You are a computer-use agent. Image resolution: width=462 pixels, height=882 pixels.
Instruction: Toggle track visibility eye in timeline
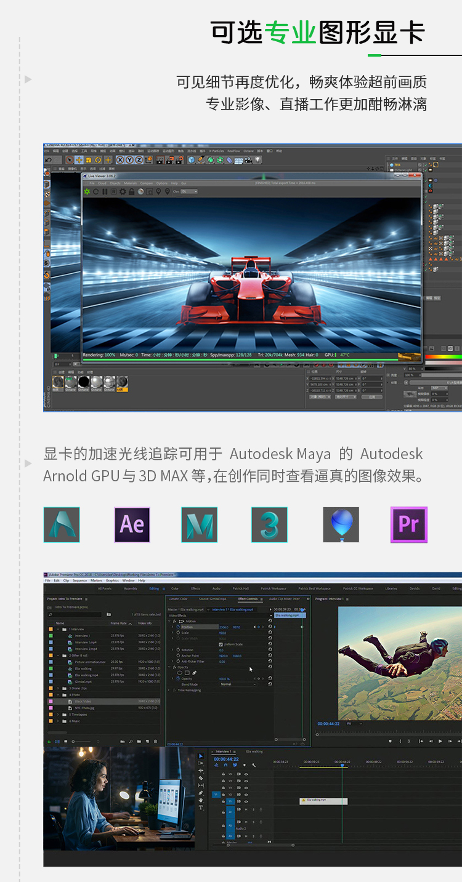click(x=246, y=774)
